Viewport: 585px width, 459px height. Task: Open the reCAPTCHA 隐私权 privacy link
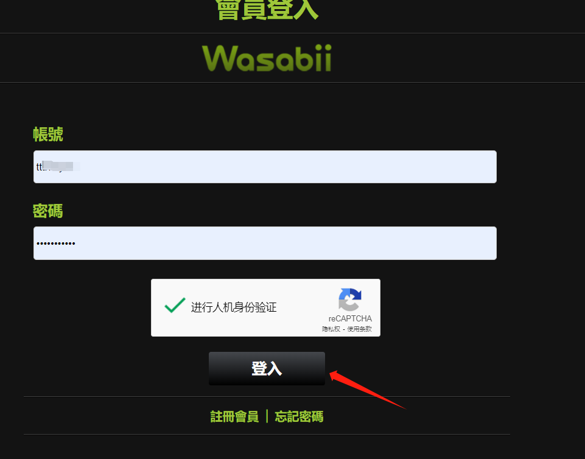pos(331,329)
